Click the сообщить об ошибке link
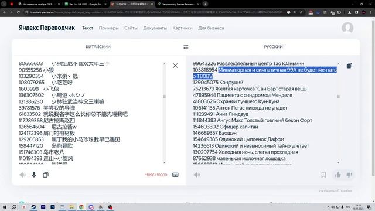Viewport: 375px width, 211px height. click(335, 191)
